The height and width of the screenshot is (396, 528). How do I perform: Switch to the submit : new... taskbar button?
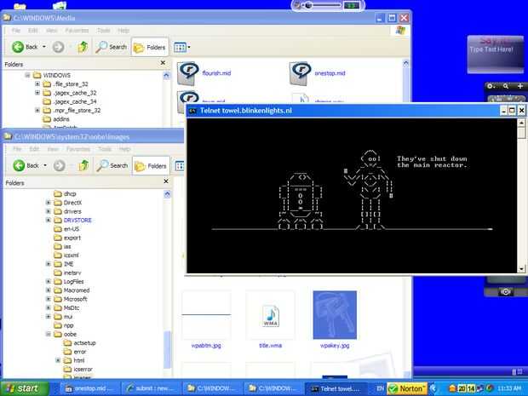tap(151, 388)
